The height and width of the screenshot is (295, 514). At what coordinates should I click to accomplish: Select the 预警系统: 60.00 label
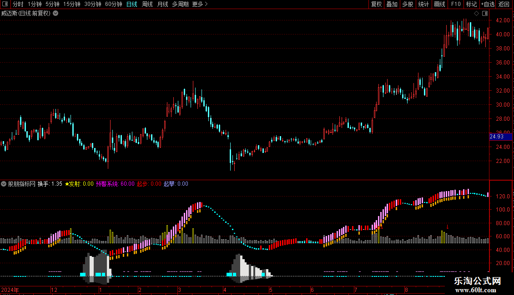115,184
